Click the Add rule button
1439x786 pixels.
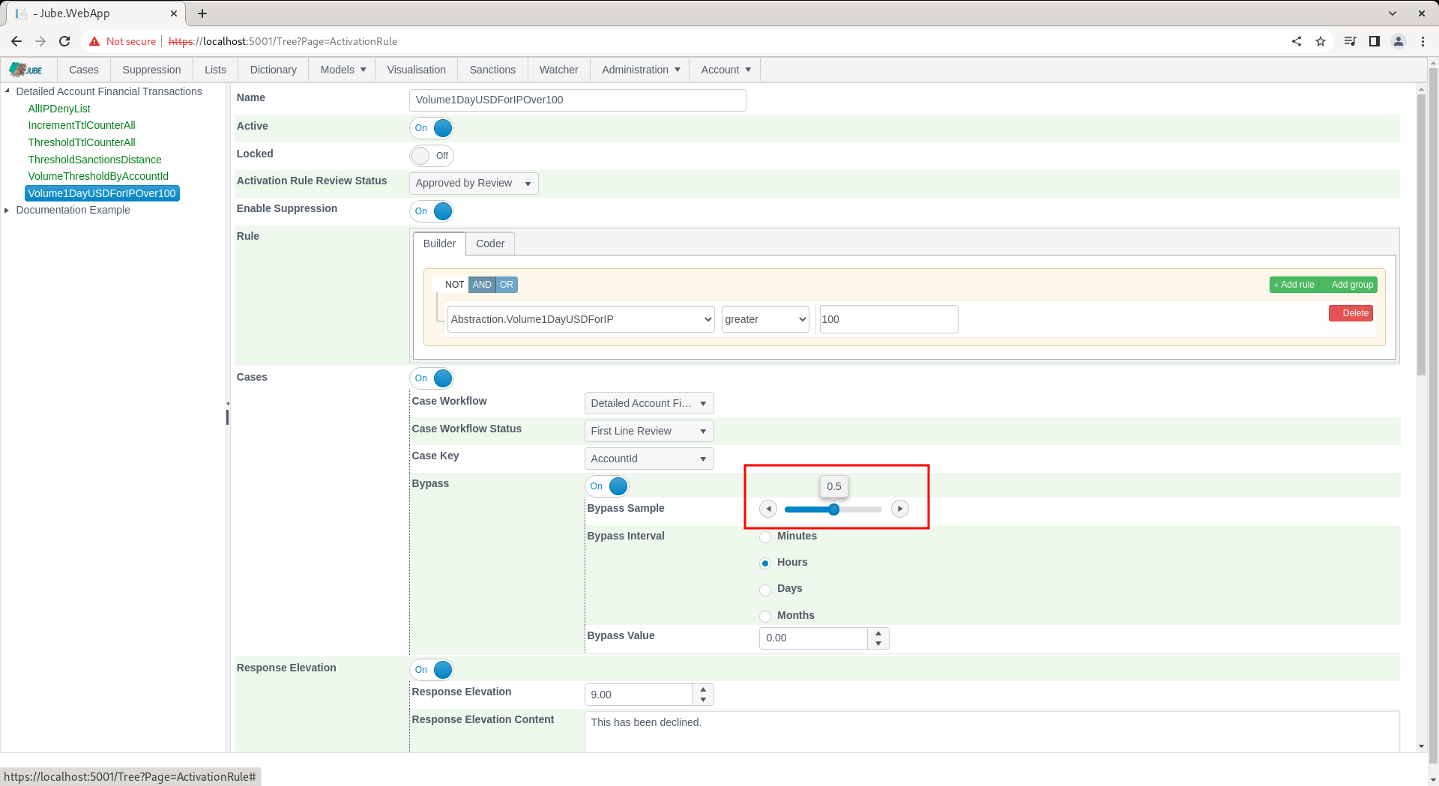pos(1294,285)
